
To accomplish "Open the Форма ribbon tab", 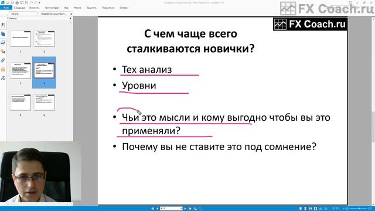I will [x=77, y=8].
